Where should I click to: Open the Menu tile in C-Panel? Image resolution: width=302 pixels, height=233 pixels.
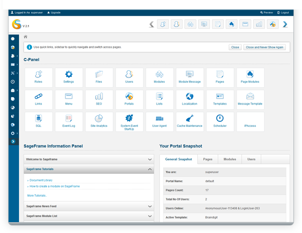pyautogui.click(x=69, y=99)
